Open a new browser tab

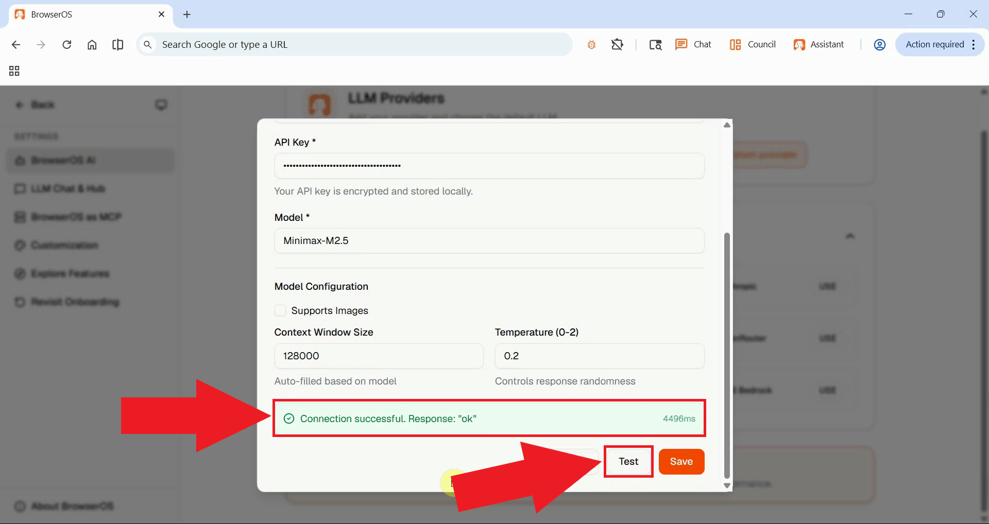(x=187, y=14)
